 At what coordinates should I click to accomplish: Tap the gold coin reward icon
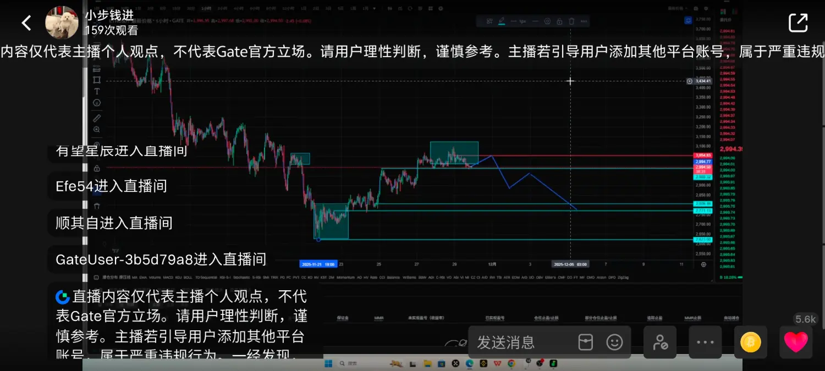click(x=750, y=342)
